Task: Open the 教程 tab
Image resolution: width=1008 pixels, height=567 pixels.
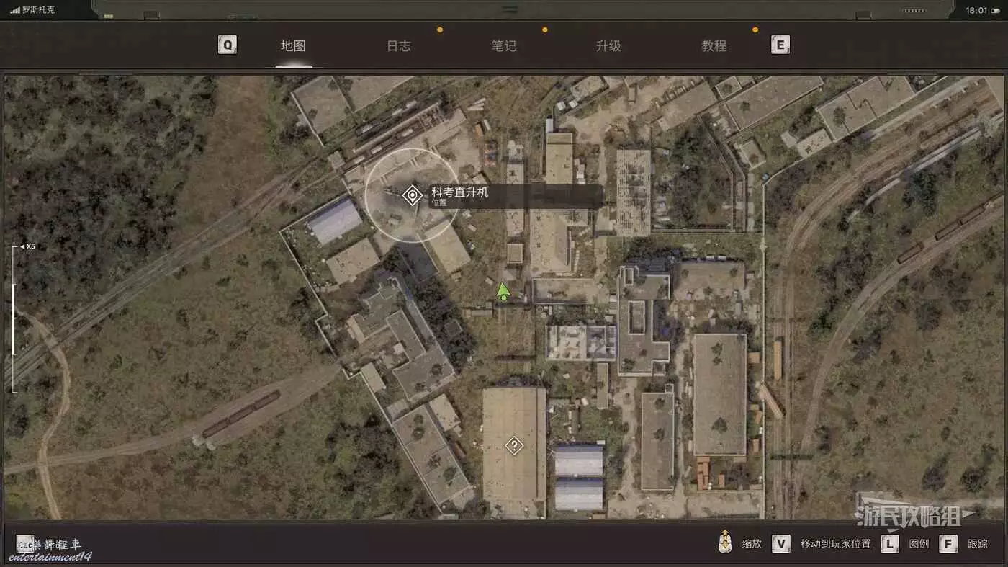Action: (x=714, y=46)
